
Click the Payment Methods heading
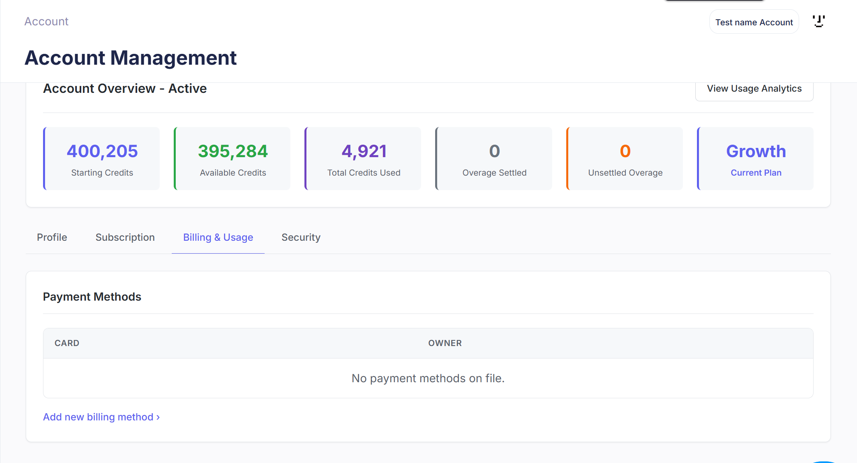(x=92, y=297)
